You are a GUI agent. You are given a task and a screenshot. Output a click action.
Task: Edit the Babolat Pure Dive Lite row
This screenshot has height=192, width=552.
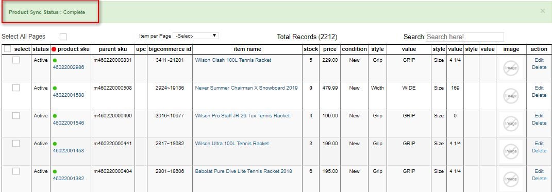point(539,171)
